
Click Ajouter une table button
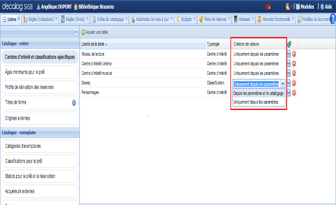coord(94,32)
